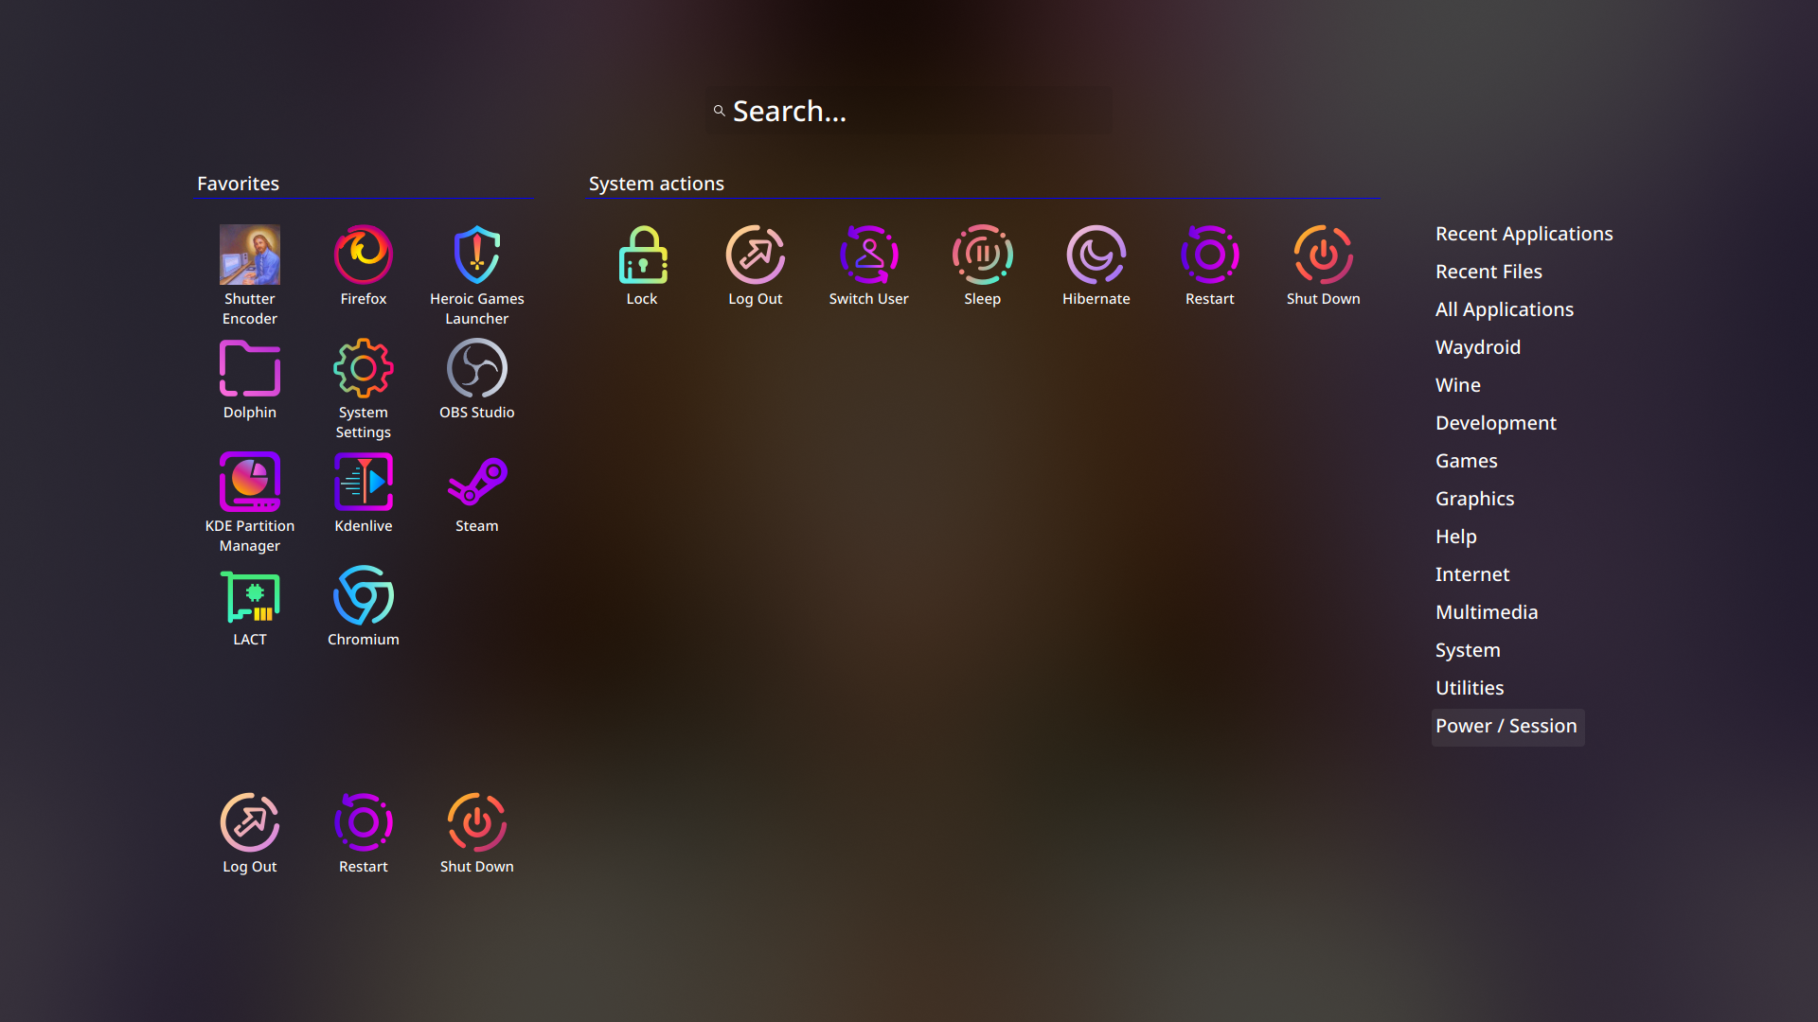Open Firefox browser
Viewport: 1818px width, 1022px height.
[x=363, y=255]
